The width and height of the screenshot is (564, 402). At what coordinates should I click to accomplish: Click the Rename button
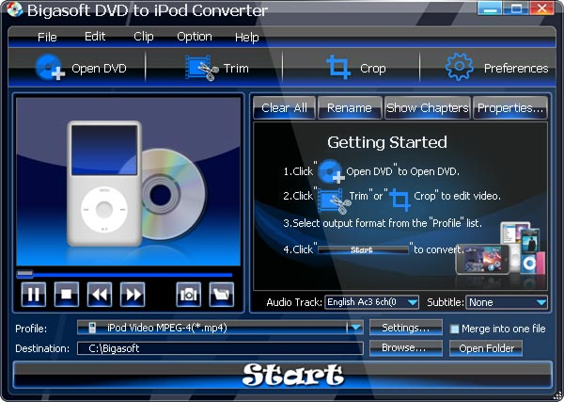(350, 107)
